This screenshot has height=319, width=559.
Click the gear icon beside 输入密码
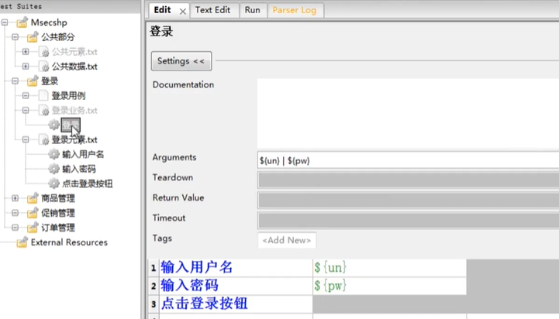pyautogui.click(x=53, y=169)
